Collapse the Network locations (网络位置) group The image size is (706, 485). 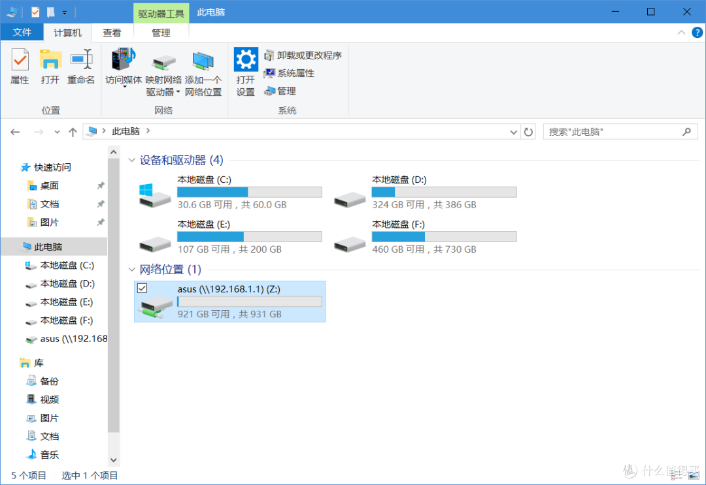[x=132, y=270]
